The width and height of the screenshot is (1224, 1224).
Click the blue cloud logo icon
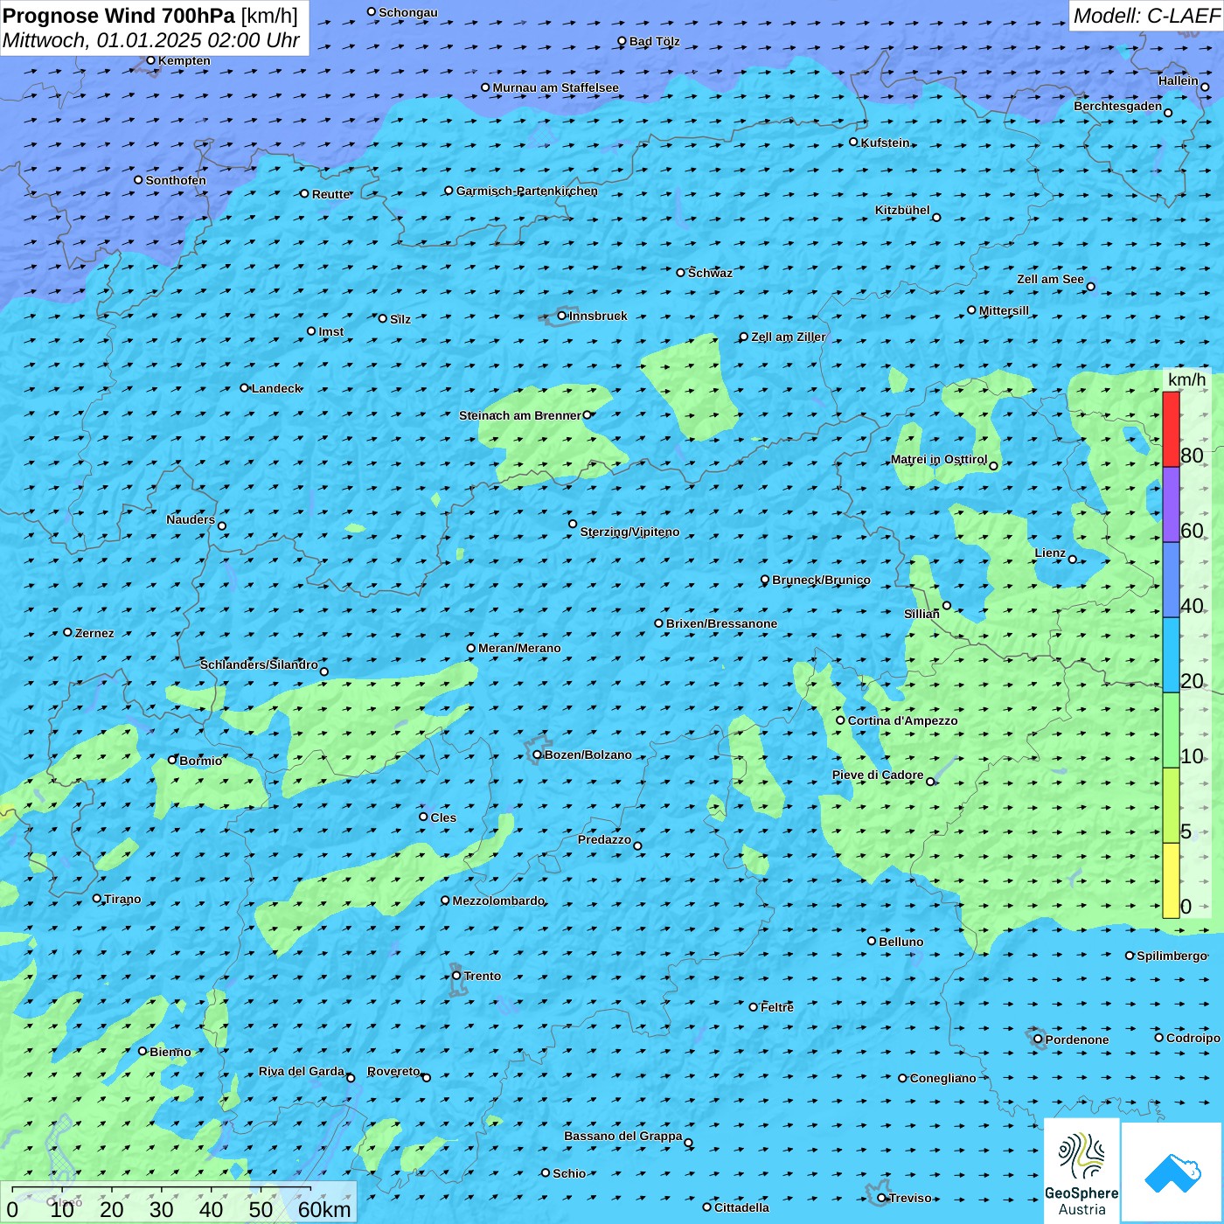point(1172,1172)
